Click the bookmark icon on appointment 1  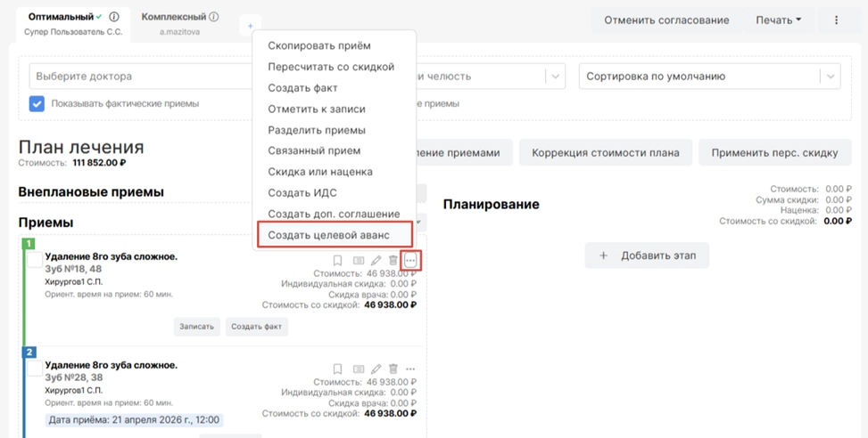(337, 261)
